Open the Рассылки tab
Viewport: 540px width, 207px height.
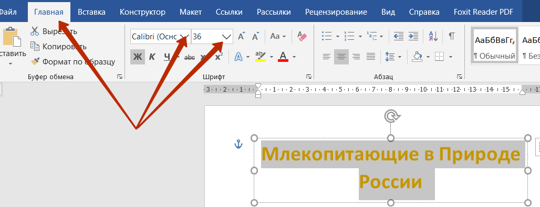[x=274, y=12]
